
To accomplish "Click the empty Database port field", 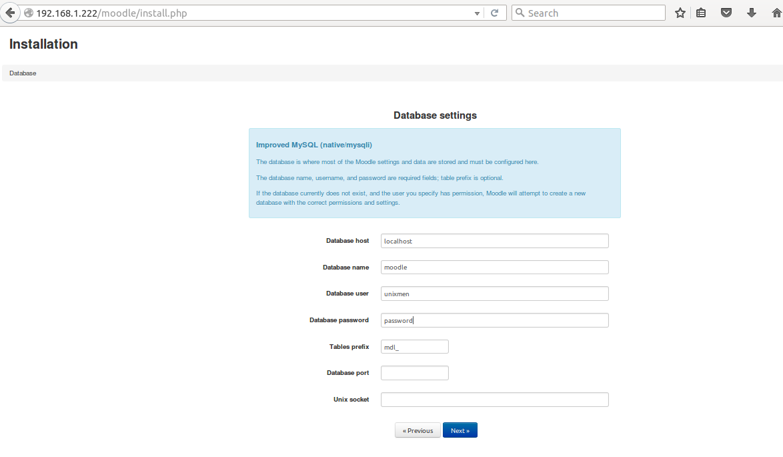I will click(x=414, y=373).
